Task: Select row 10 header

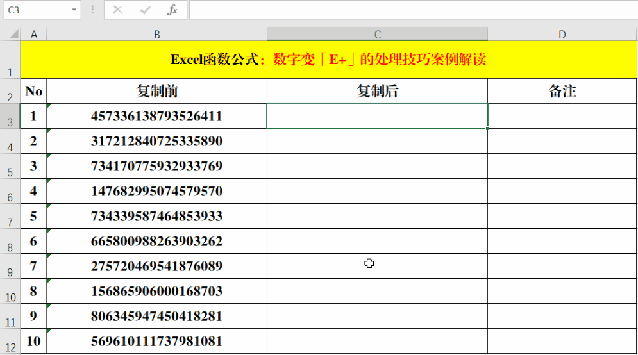Action: 10,291
